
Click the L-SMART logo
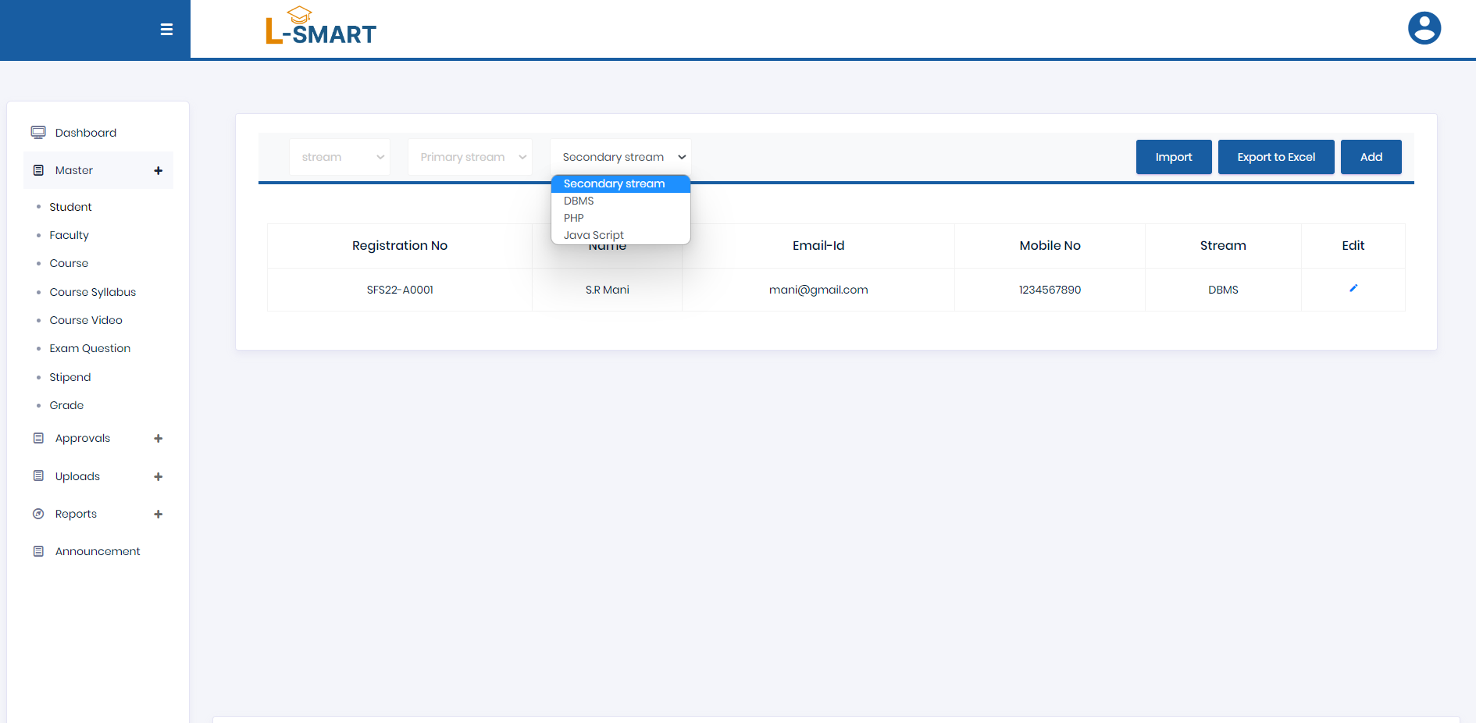click(321, 28)
